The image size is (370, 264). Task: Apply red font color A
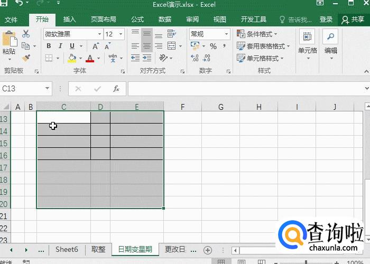90,58
